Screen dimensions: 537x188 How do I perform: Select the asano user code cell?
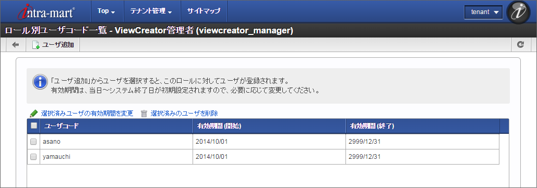pyautogui.click(x=116, y=142)
